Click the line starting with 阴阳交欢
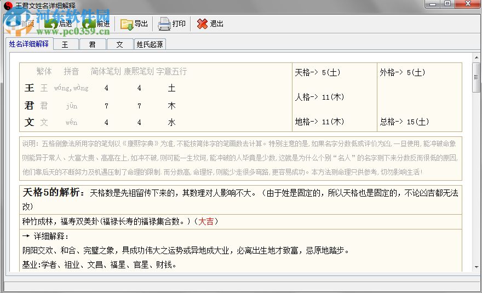The image size is (482, 293). [186, 251]
